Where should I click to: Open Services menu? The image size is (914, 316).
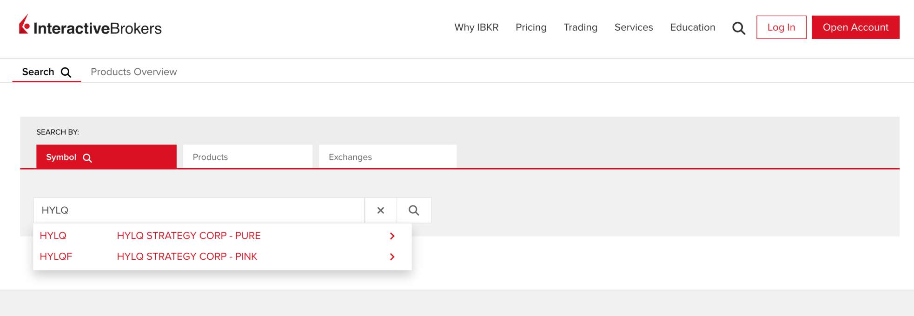(x=634, y=27)
